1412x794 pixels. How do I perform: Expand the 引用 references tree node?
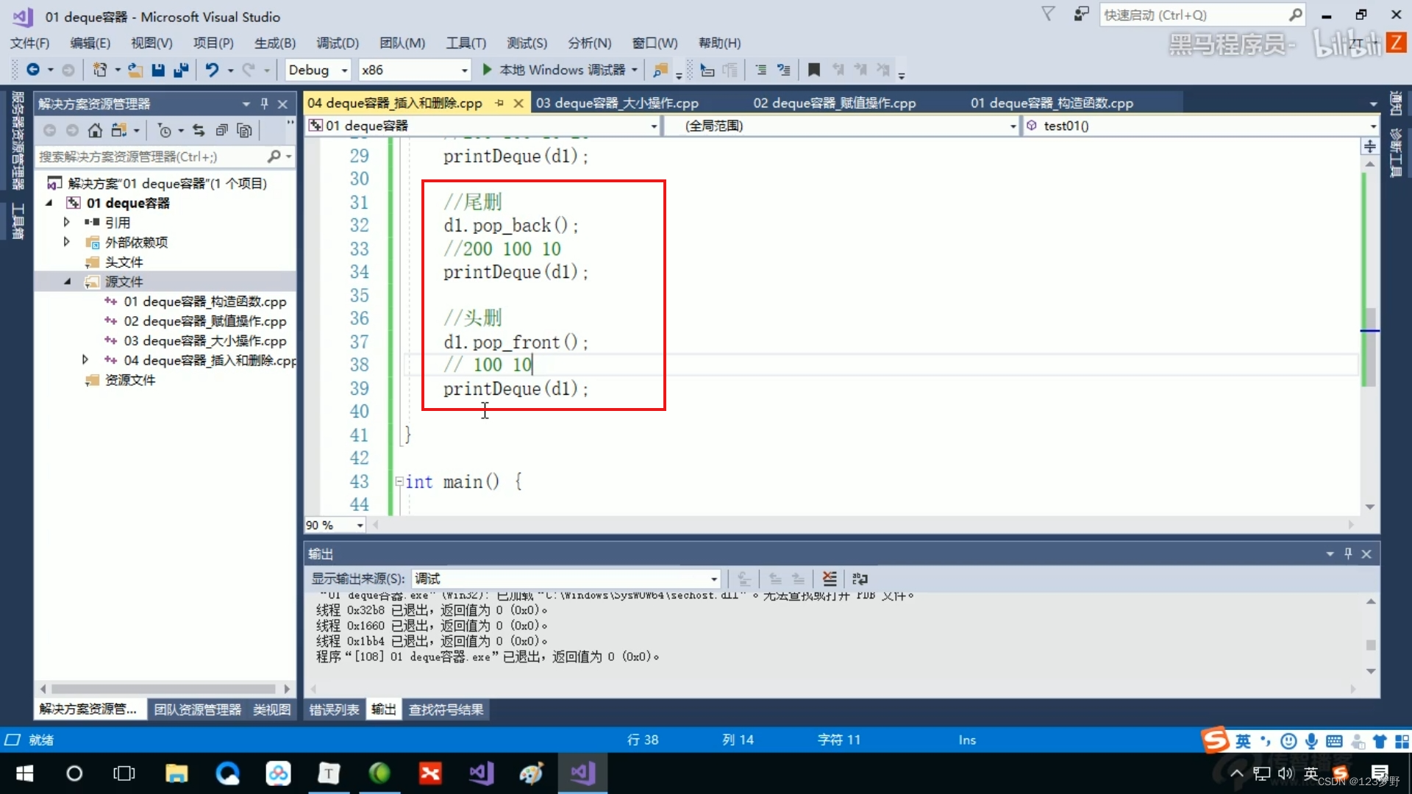67,222
